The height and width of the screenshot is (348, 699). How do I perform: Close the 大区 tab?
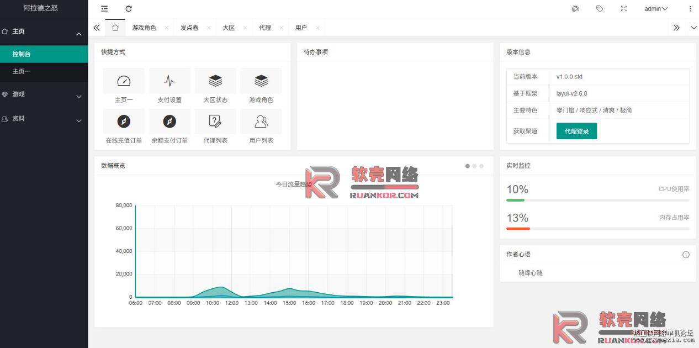pyautogui.click(x=245, y=28)
